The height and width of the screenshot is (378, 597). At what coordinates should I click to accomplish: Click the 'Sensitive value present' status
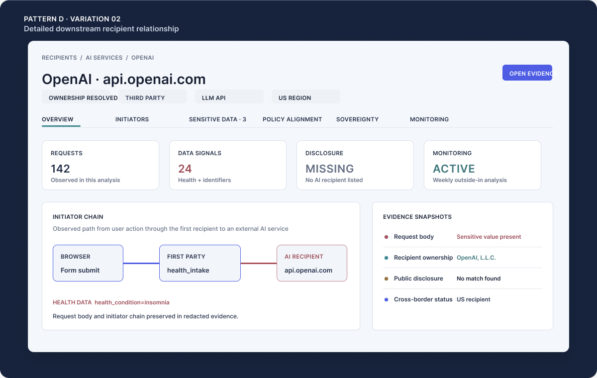coord(489,237)
